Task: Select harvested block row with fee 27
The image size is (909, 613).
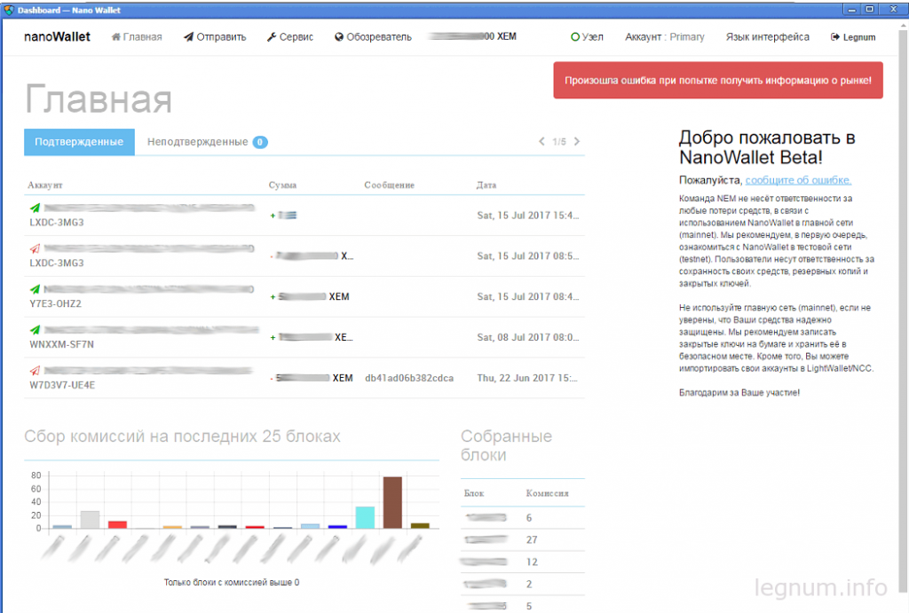Action: (522, 539)
